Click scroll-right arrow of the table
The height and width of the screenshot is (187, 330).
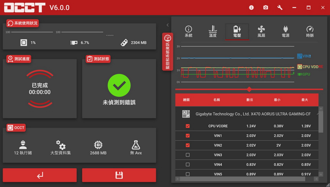(316, 179)
